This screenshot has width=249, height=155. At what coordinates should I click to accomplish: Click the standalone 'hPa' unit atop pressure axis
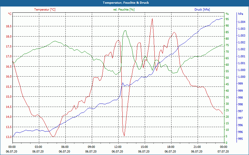click(x=240, y=14)
